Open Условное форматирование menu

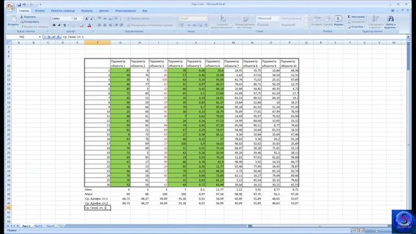[222, 22]
